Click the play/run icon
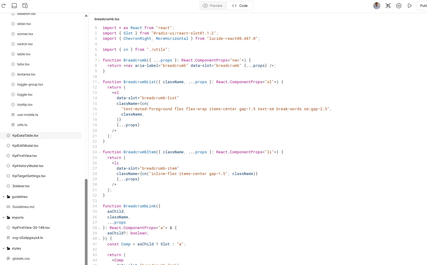Image resolution: width=427 pixels, height=265 pixels. point(410,6)
